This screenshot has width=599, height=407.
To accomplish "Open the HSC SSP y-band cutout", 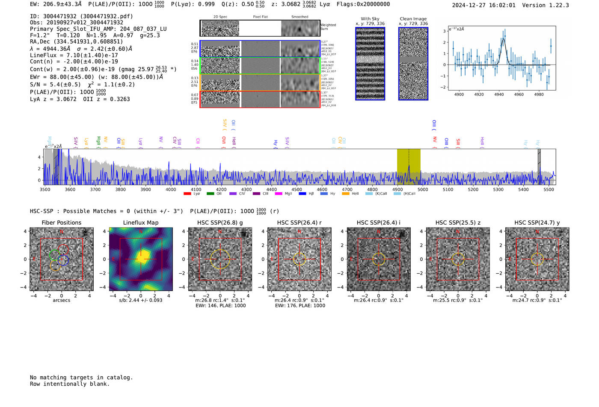I will tap(537, 259).
